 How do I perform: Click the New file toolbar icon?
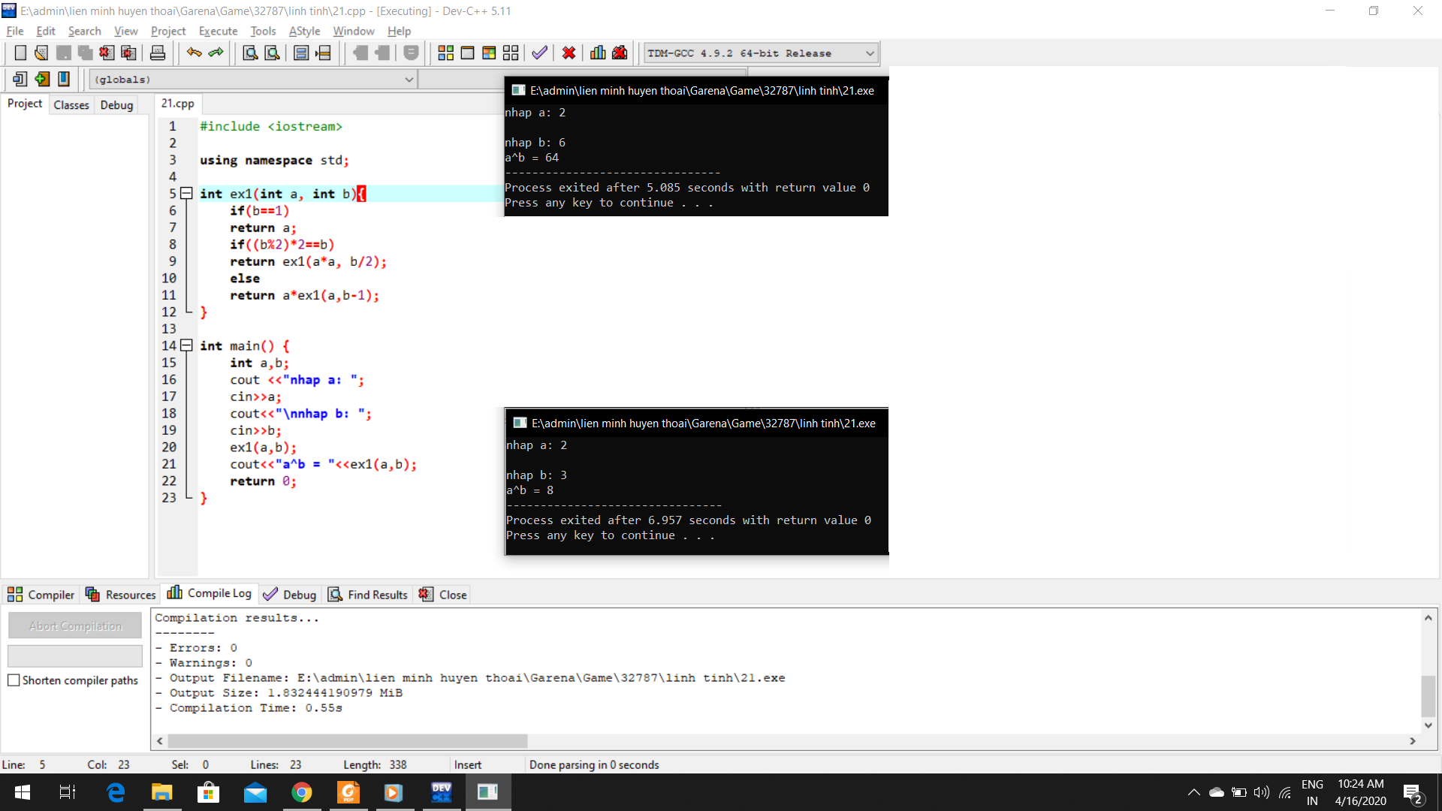[x=20, y=53]
